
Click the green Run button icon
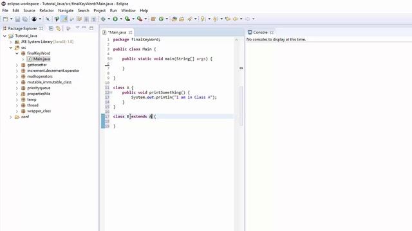point(115,19)
